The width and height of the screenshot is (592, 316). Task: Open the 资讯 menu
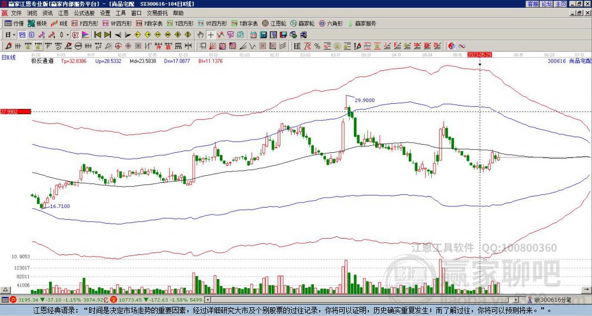coord(47,13)
